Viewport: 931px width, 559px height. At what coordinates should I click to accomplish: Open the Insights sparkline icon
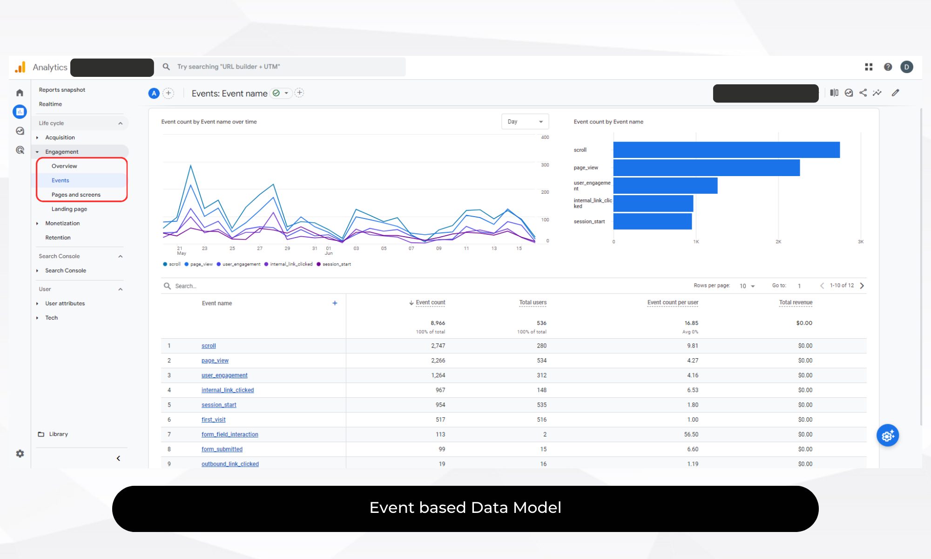(x=877, y=93)
